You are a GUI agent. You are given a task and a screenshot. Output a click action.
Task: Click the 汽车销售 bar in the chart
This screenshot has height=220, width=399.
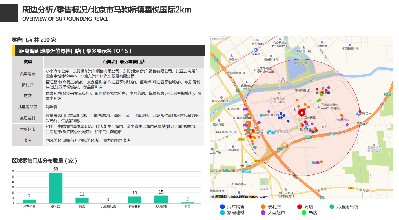[29, 201]
